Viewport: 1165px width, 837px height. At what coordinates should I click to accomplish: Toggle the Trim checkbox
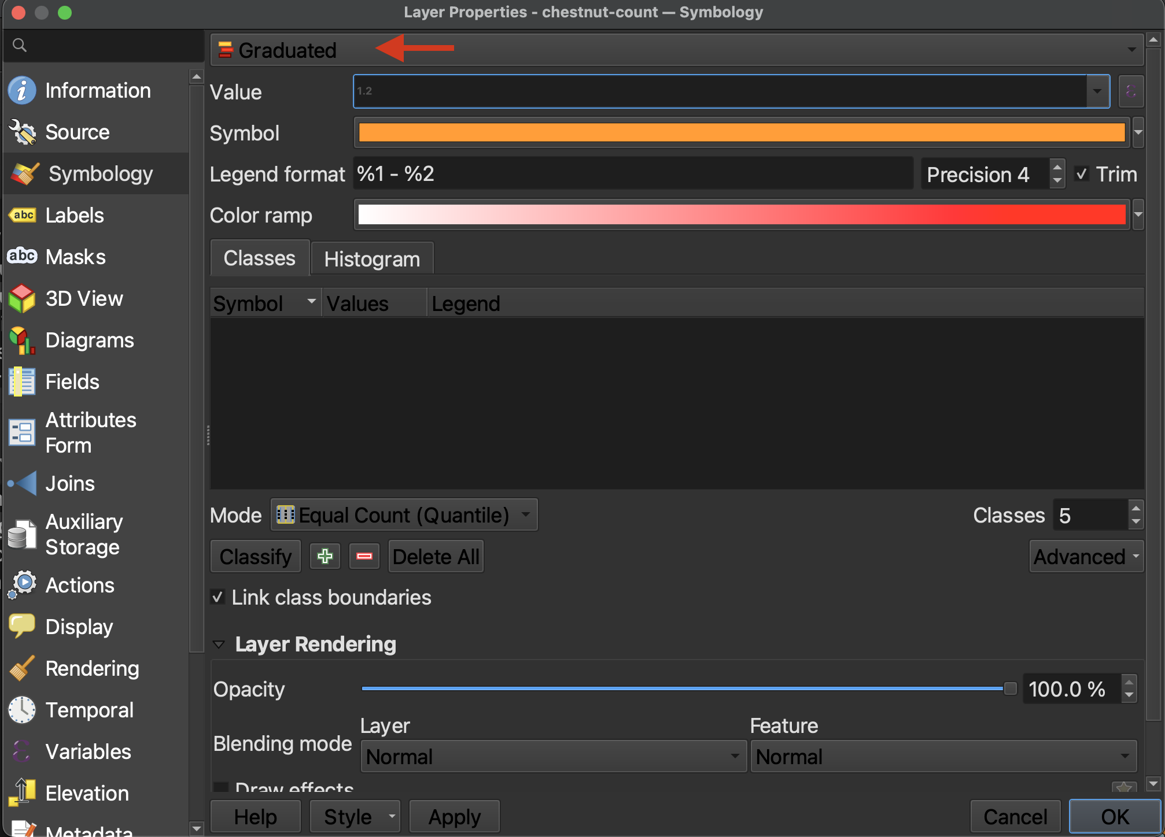pos(1081,174)
